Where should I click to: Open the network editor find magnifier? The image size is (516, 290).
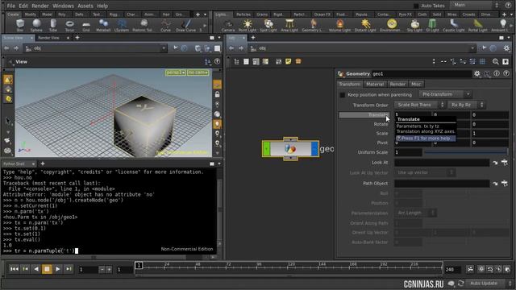click(495, 61)
